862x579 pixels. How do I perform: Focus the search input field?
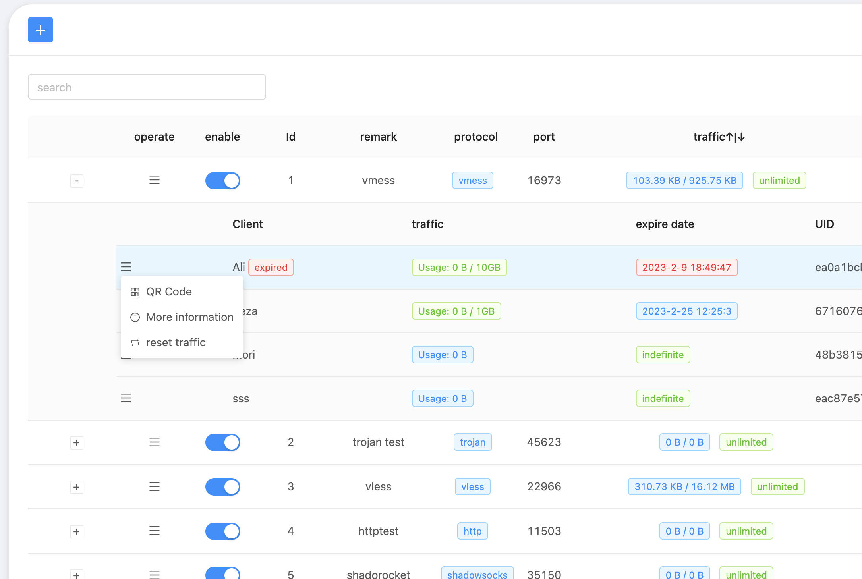tap(147, 87)
